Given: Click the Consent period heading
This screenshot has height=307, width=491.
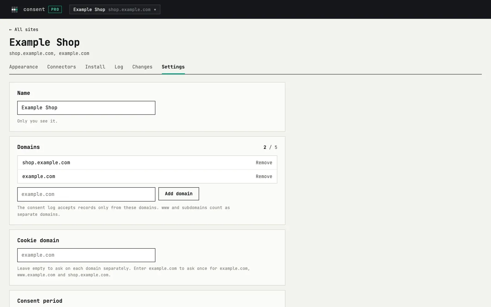Looking at the screenshot, I should click(40, 301).
